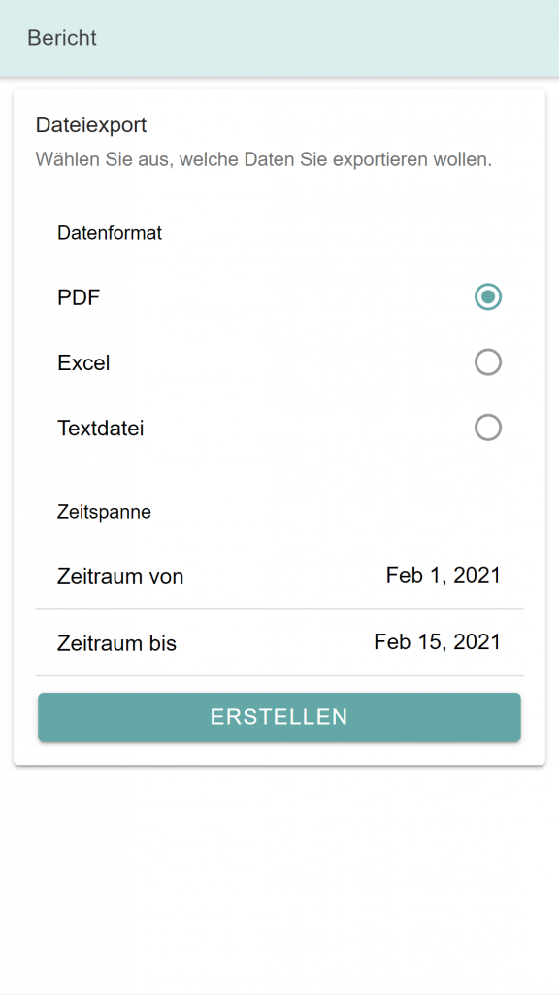Select the PDF radio button
The image size is (559, 995).
[x=488, y=297]
